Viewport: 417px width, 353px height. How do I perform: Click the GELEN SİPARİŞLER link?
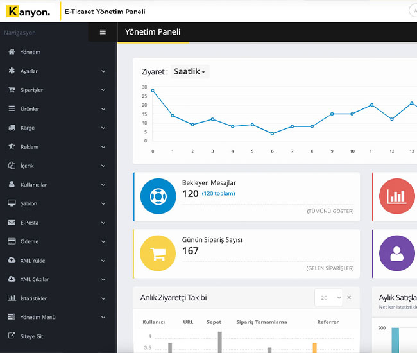click(330, 268)
